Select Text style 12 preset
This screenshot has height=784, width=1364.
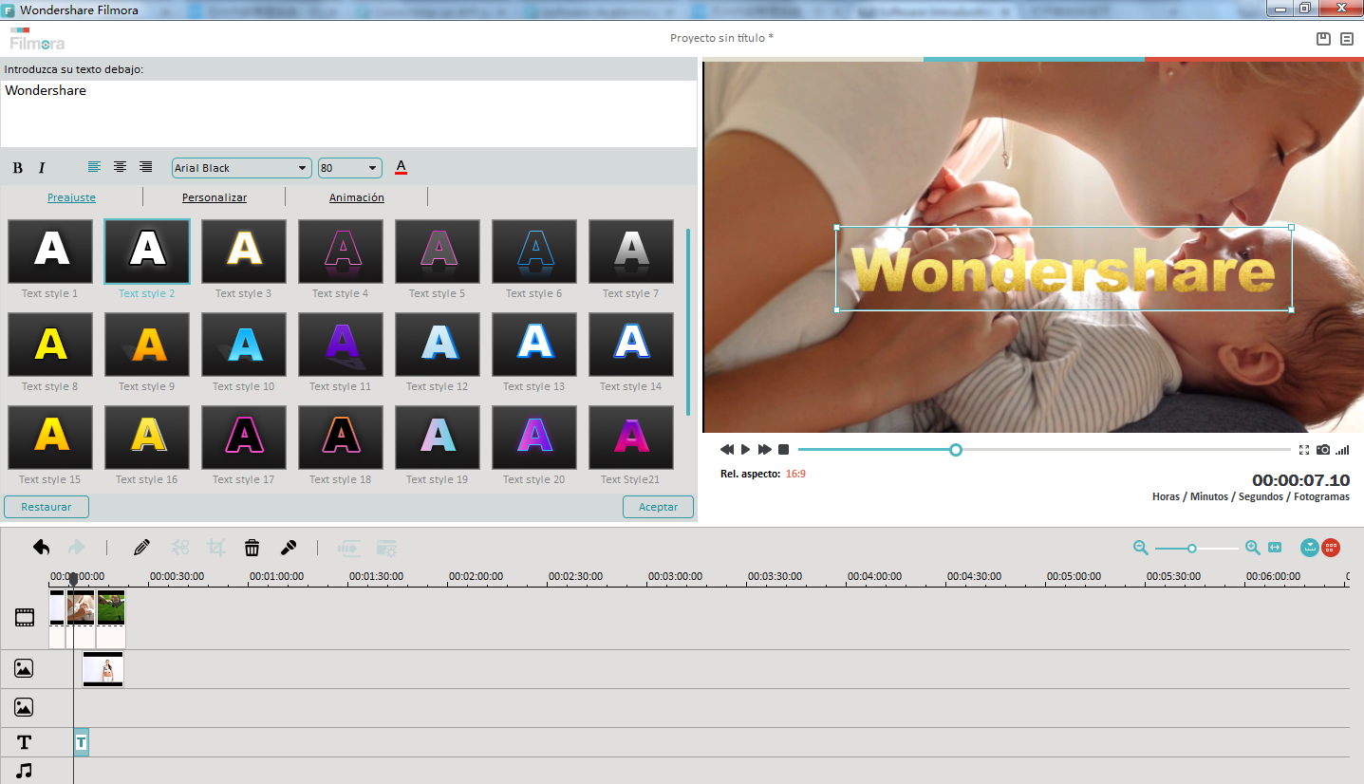438,345
